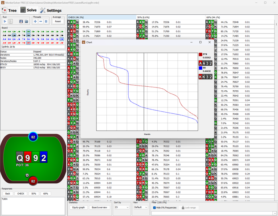Viewport: 278px width, 216px height.
Task: Select the 50% (6.6%) column header
Action: 170,17
